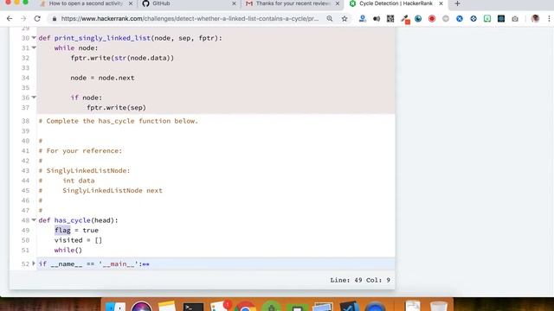This screenshot has height=311, width=554.
Task: Click the camera screenshot extension icon
Action: [515, 19]
